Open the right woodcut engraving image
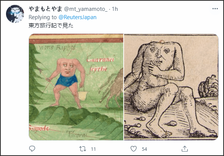Image resolution: width=224 pixels, height=156 pixels. [x=171, y=87]
